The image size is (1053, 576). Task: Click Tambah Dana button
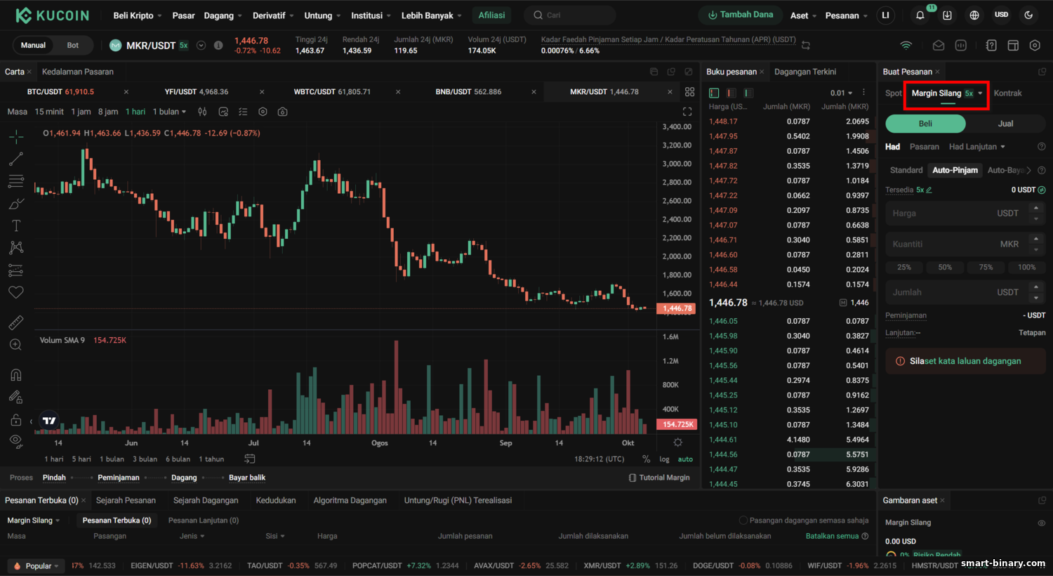click(741, 15)
